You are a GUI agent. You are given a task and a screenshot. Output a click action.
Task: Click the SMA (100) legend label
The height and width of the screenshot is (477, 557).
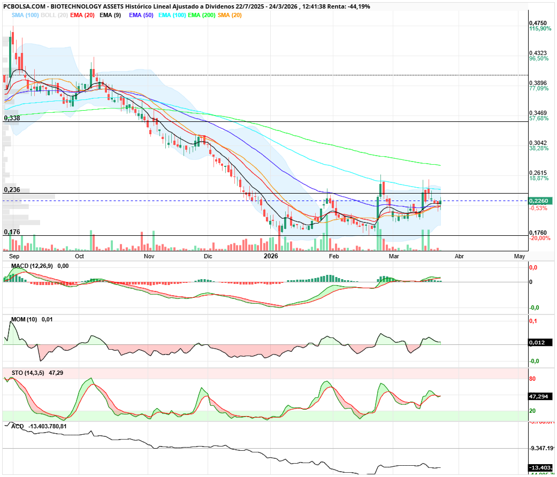[25, 15]
